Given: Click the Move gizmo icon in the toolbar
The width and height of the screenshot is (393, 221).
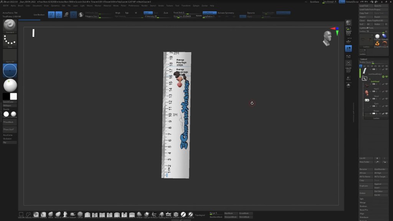Looking at the screenshot, I should (x=66, y=15).
